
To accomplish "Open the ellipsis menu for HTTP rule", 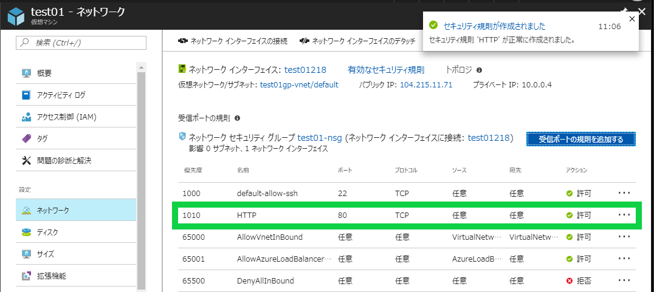I will point(624,214).
